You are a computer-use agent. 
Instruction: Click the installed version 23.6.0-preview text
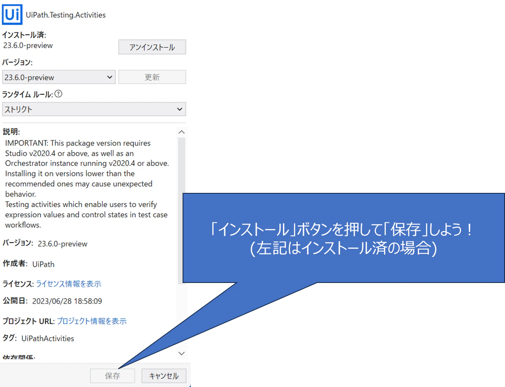pos(28,45)
